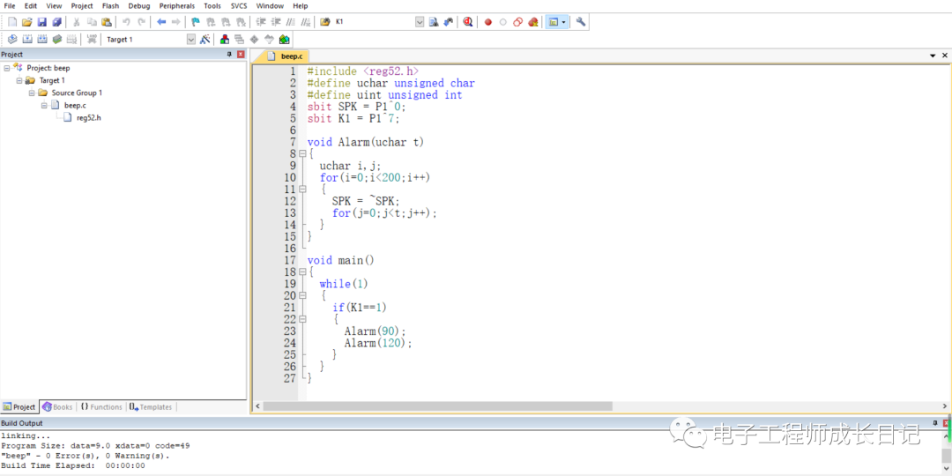Click the Open file toolbar icon

click(x=26, y=22)
